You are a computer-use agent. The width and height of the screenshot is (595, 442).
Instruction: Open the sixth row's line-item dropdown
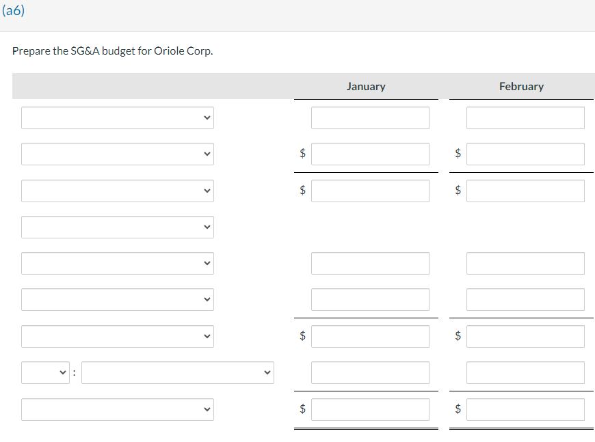(118, 299)
